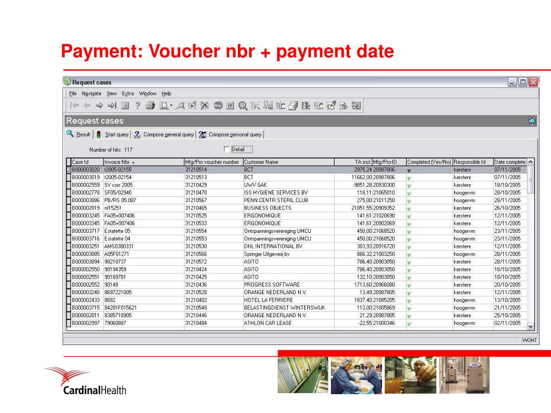Toggle Completed check in PROGRESS SOFTWARE row
The height and width of the screenshot is (413, 551).
click(x=409, y=286)
